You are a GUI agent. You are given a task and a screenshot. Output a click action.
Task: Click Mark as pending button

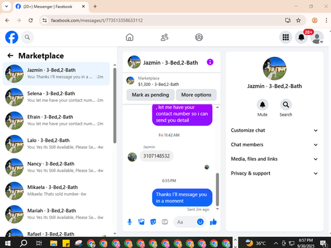[x=150, y=95]
